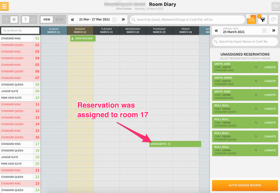Select the Friday March 26 column header
This screenshot has height=193, width=280.
tap(186, 30)
